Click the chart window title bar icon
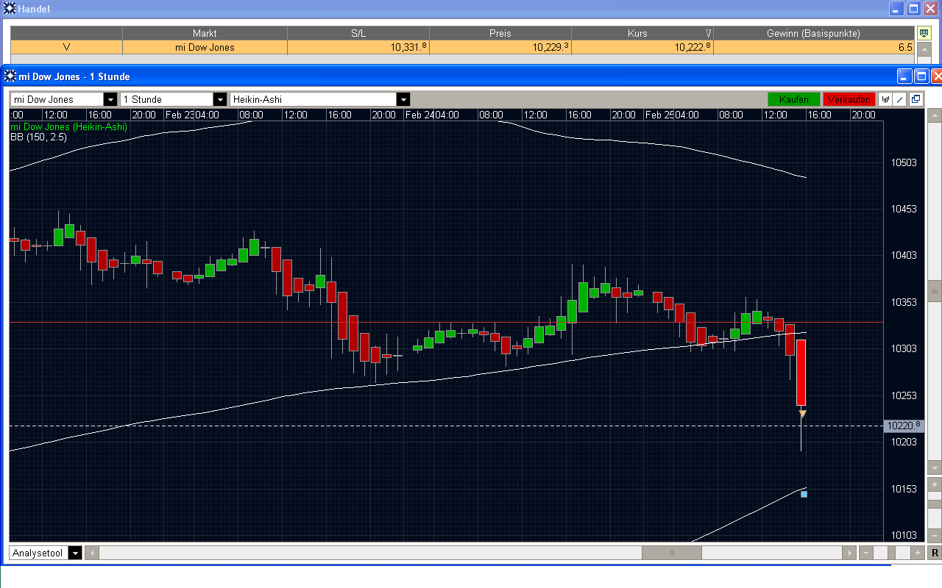 click(10, 76)
